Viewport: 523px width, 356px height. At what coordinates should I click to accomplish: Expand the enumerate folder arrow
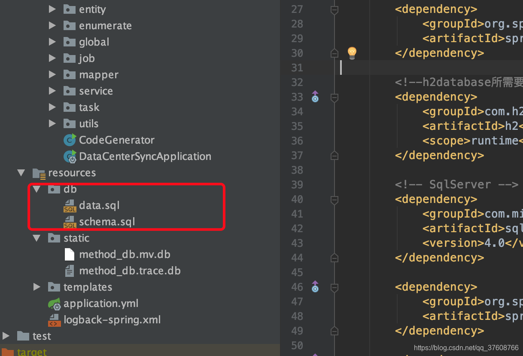(52, 25)
